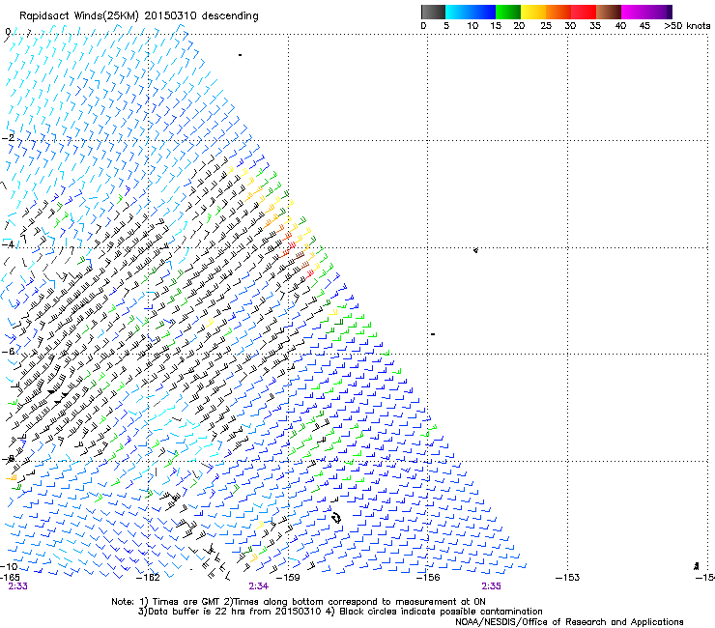Click the yellow 20–25 knots legend segment
Viewport: 715px width, 628px height.
coord(533,12)
